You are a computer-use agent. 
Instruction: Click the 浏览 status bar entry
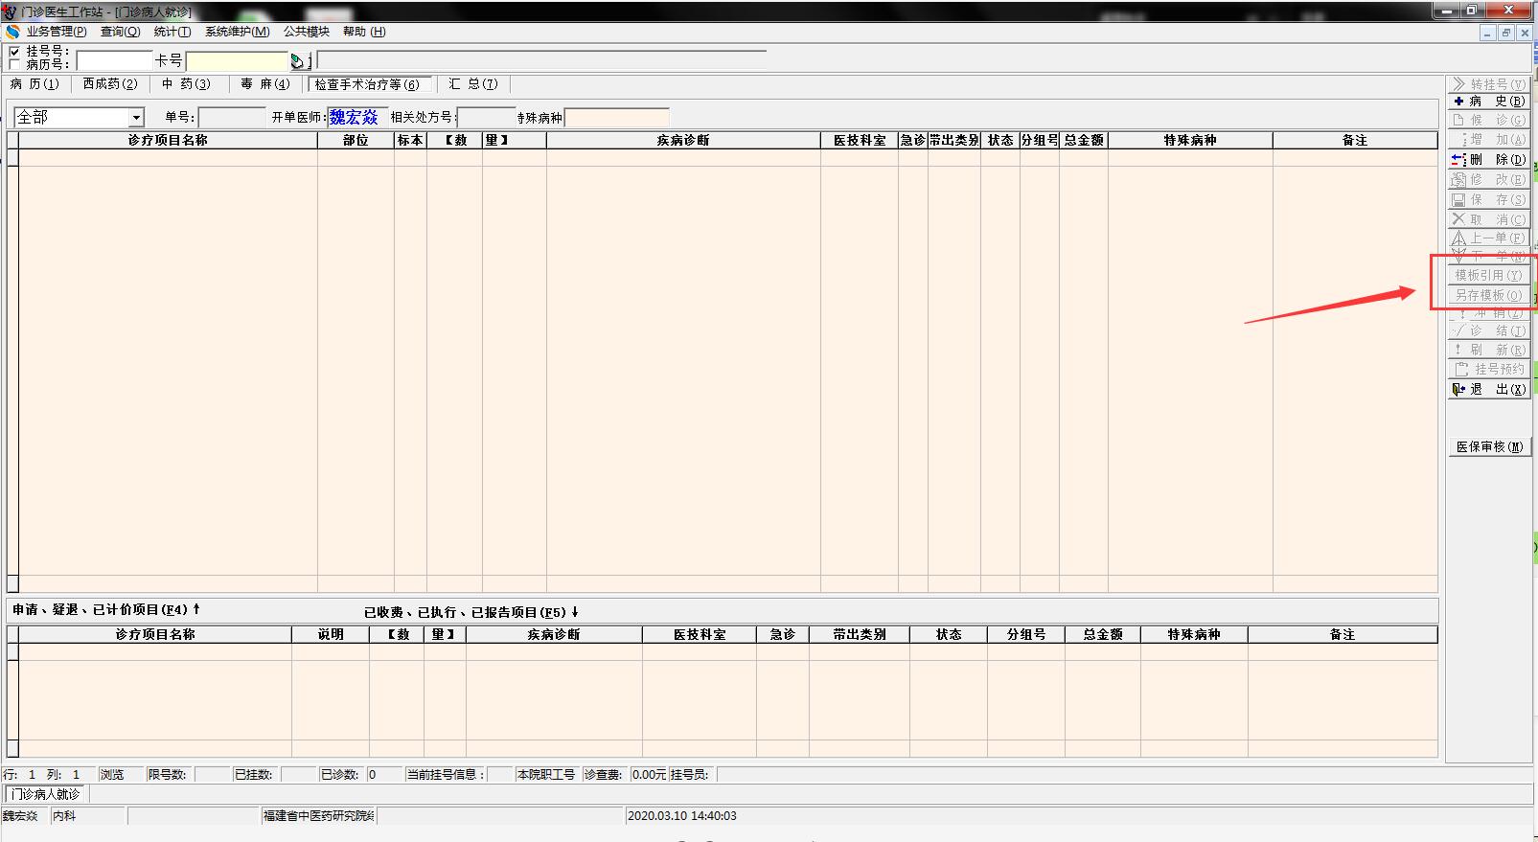(x=112, y=774)
